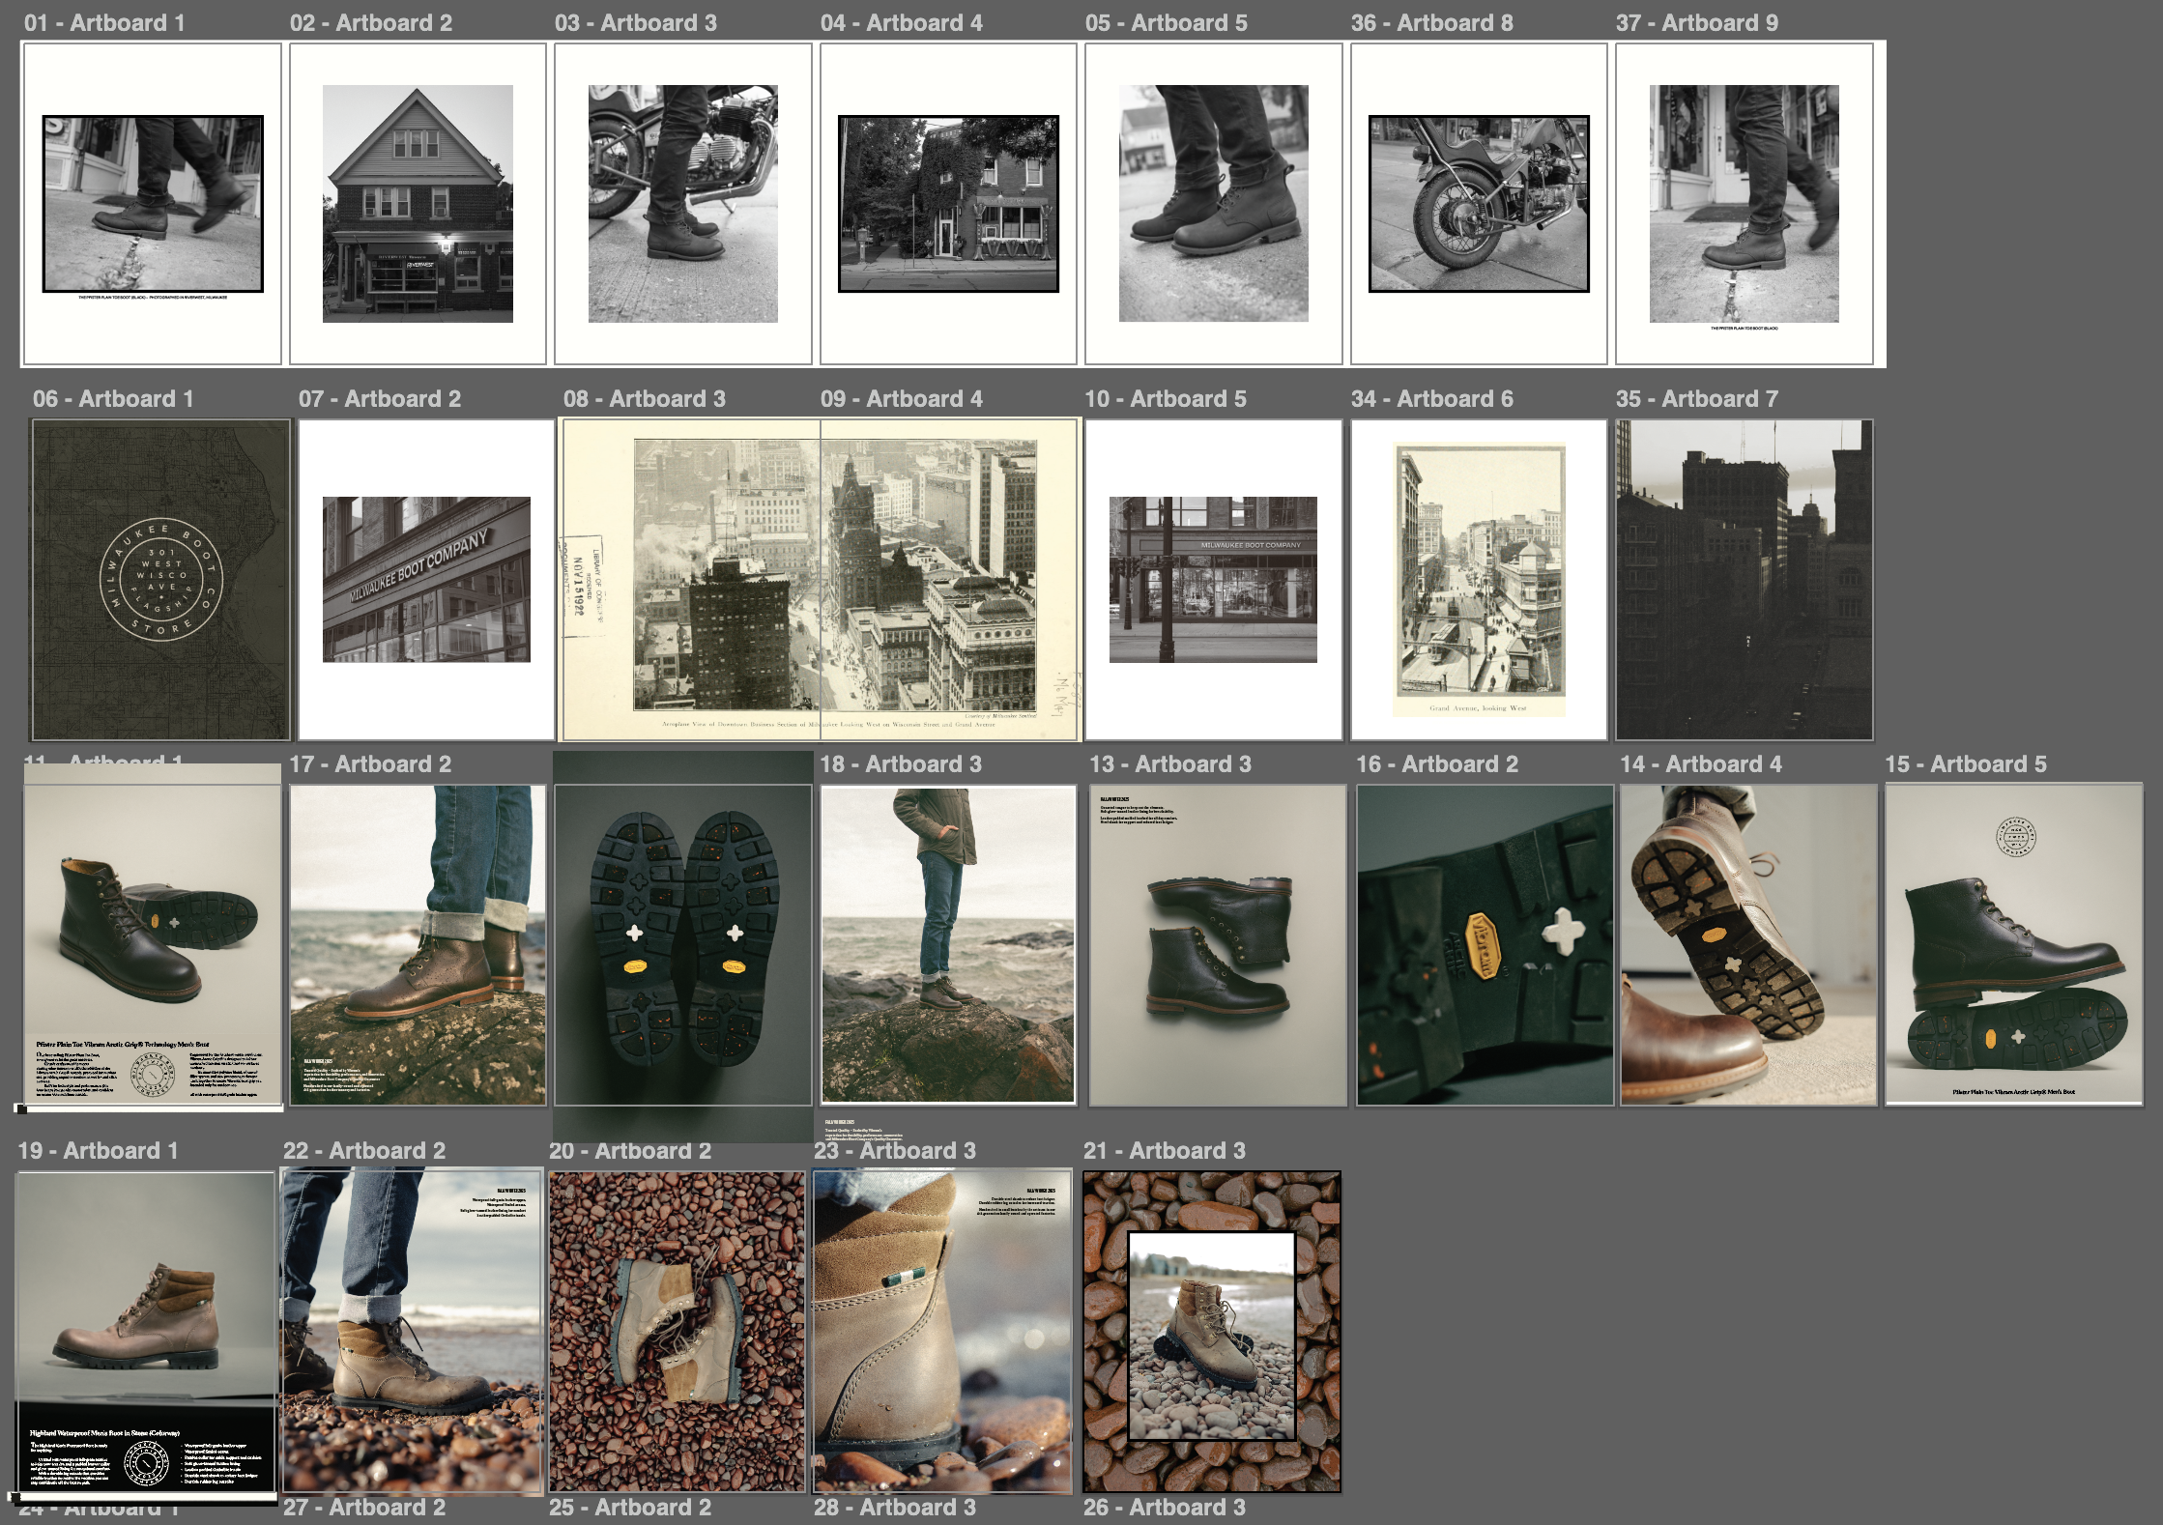Click the 20 - Artboard 2 boots on pebbles
2163x1525 pixels.
677,1332
